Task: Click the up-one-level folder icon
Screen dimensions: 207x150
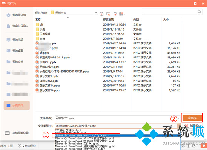Action: 108,14
